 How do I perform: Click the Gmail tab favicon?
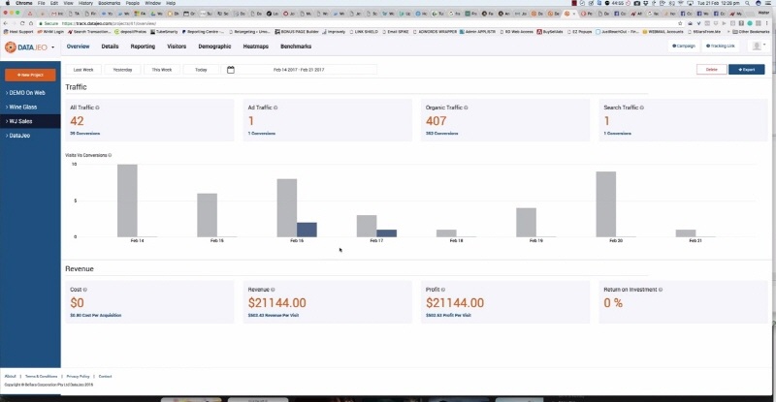coord(53,14)
